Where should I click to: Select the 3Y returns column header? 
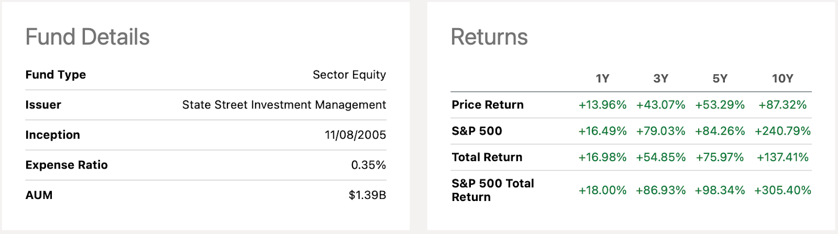click(660, 79)
